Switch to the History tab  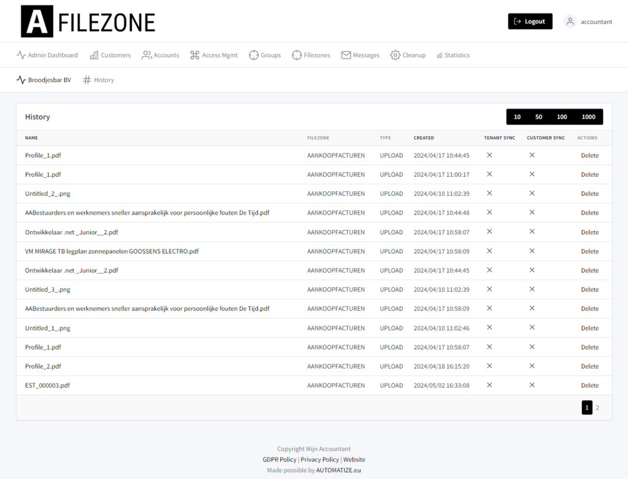99,80
